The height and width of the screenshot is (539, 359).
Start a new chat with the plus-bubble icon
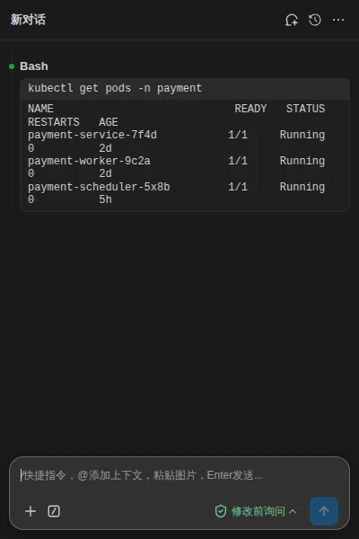292,20
